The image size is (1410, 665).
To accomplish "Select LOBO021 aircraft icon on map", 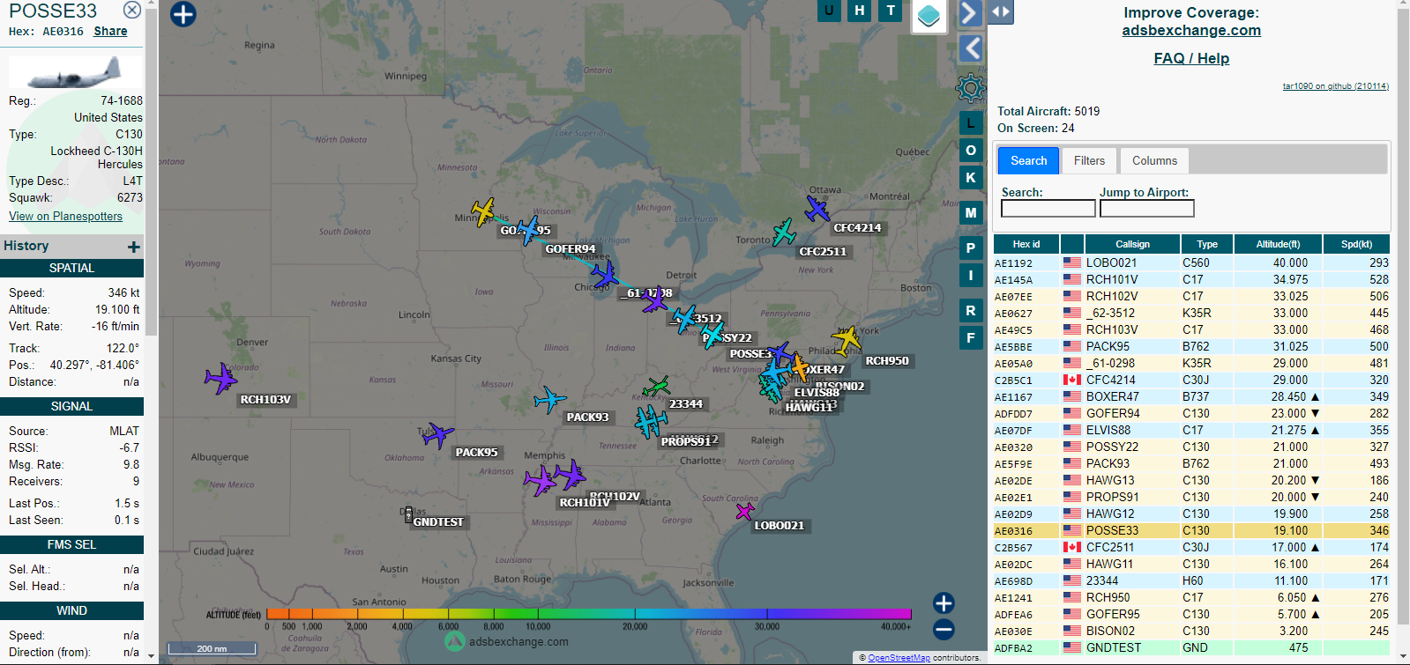I will tap(745, 511).
